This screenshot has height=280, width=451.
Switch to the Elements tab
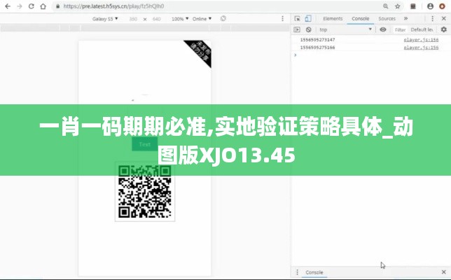coord(333,19)
